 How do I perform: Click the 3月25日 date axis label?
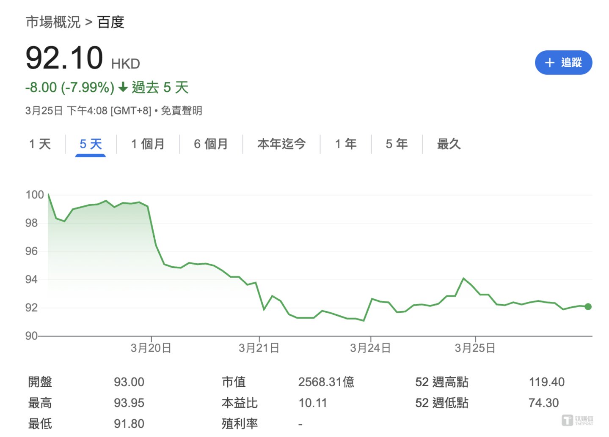coord(475,348)
